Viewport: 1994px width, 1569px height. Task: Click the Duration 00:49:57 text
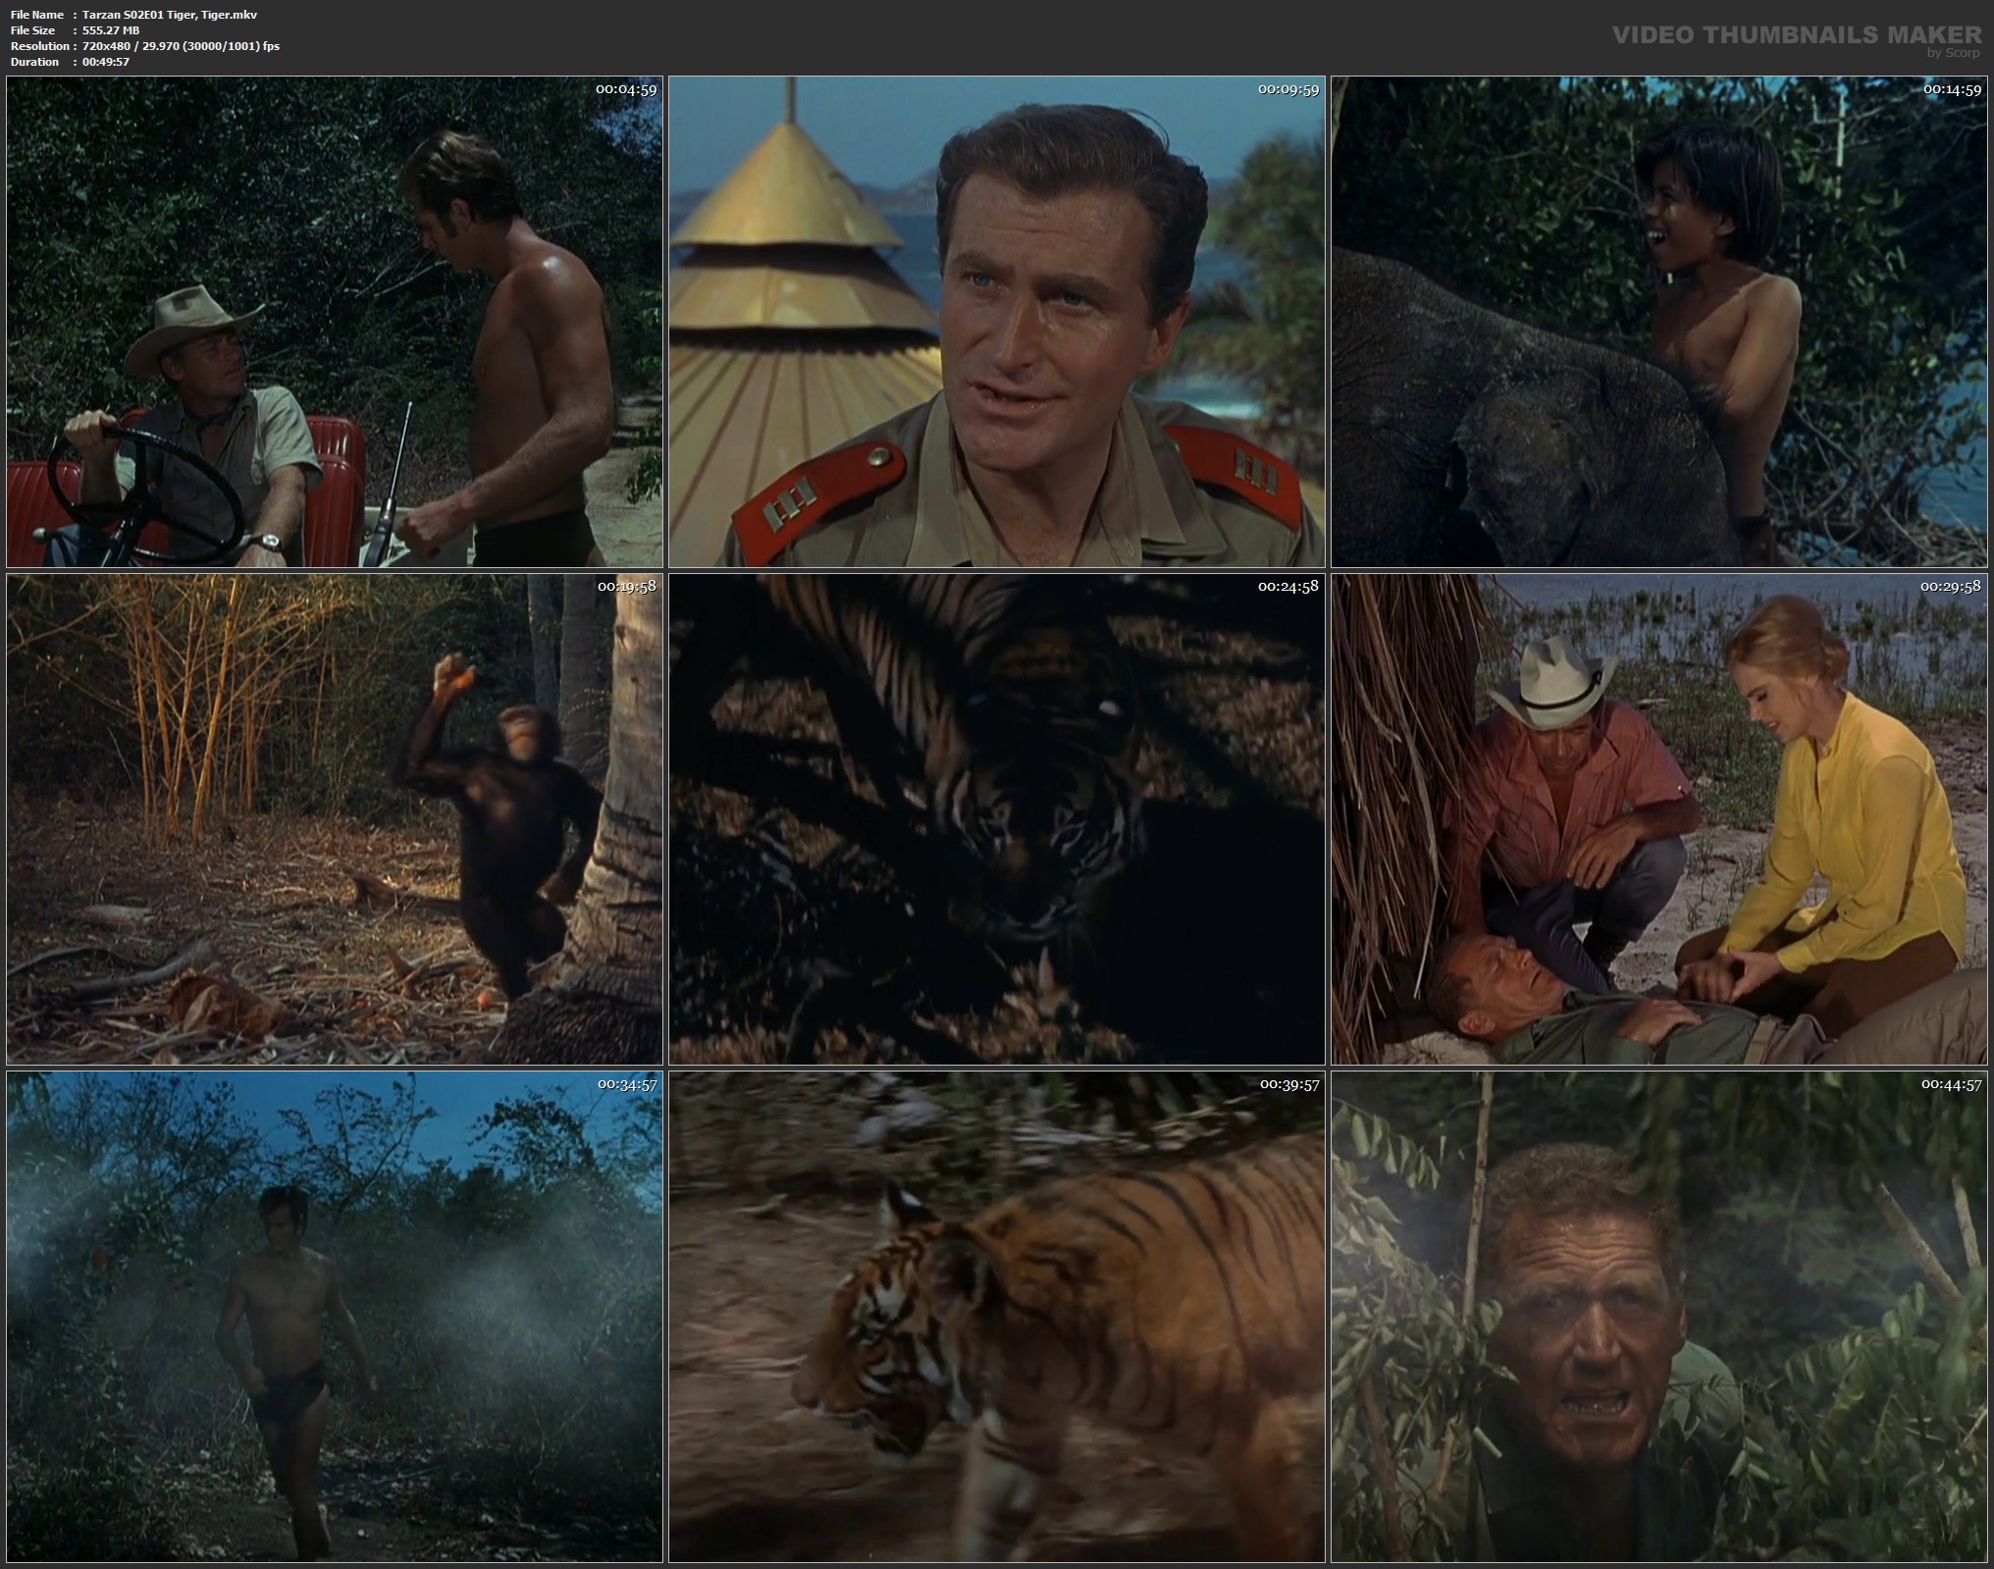click(x=106, y=62)
